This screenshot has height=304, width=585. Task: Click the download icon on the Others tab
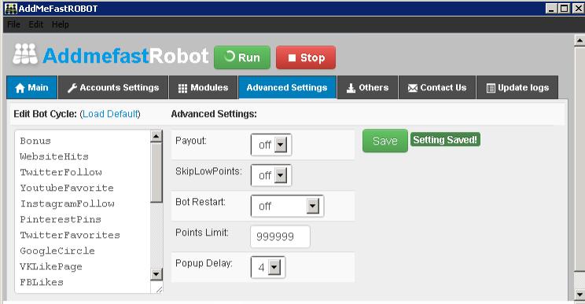[x=351, y=88]
